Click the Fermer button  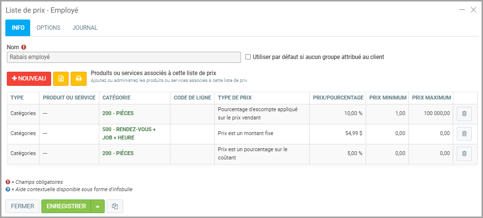(x=22, y=206)
